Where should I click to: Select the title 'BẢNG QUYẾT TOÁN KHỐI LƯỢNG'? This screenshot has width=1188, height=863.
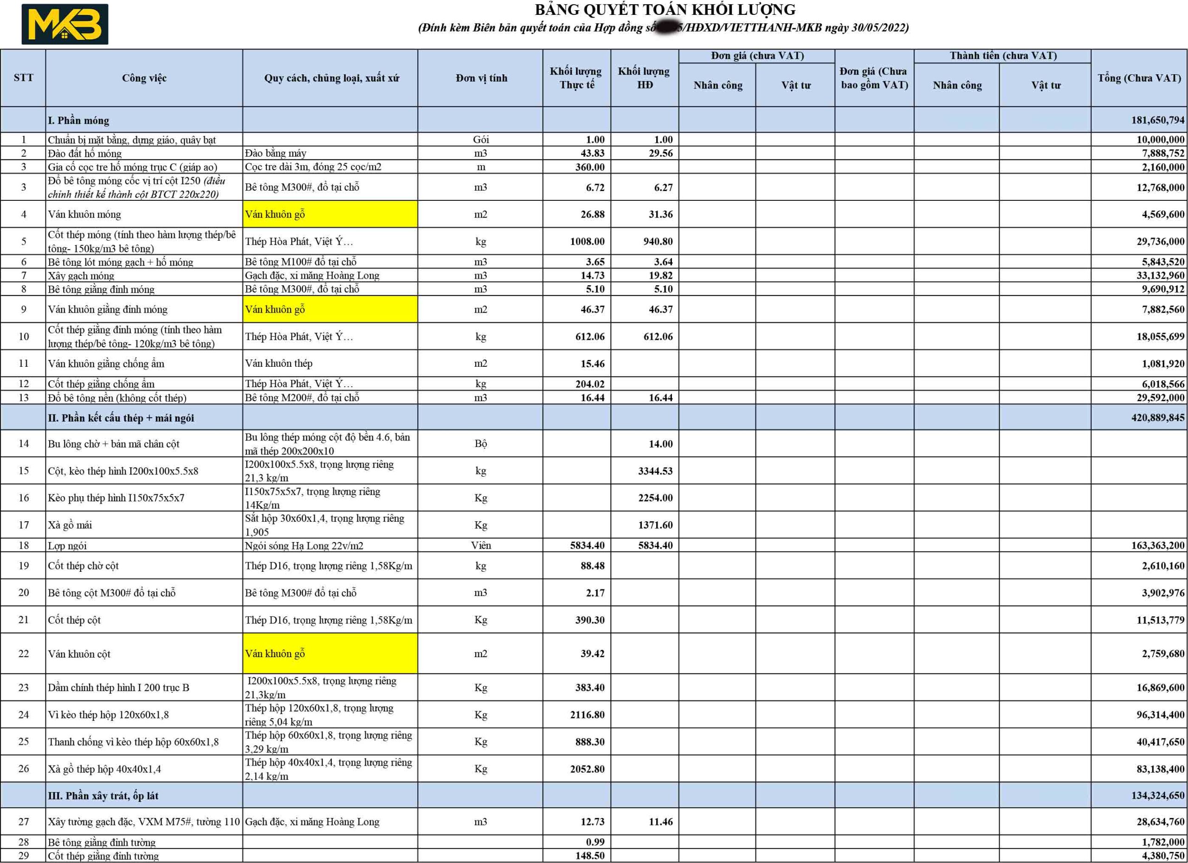tap(665, 10)
